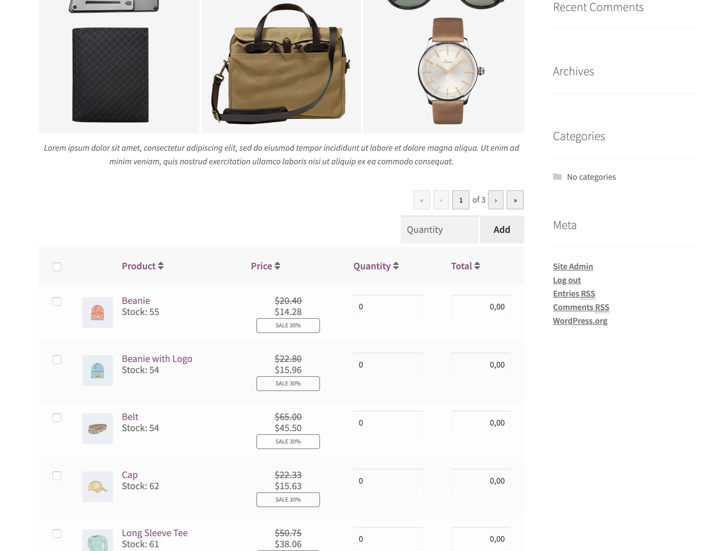Go to next page arrow
This screenshot has width=703, height=551.
coord(495,200)
